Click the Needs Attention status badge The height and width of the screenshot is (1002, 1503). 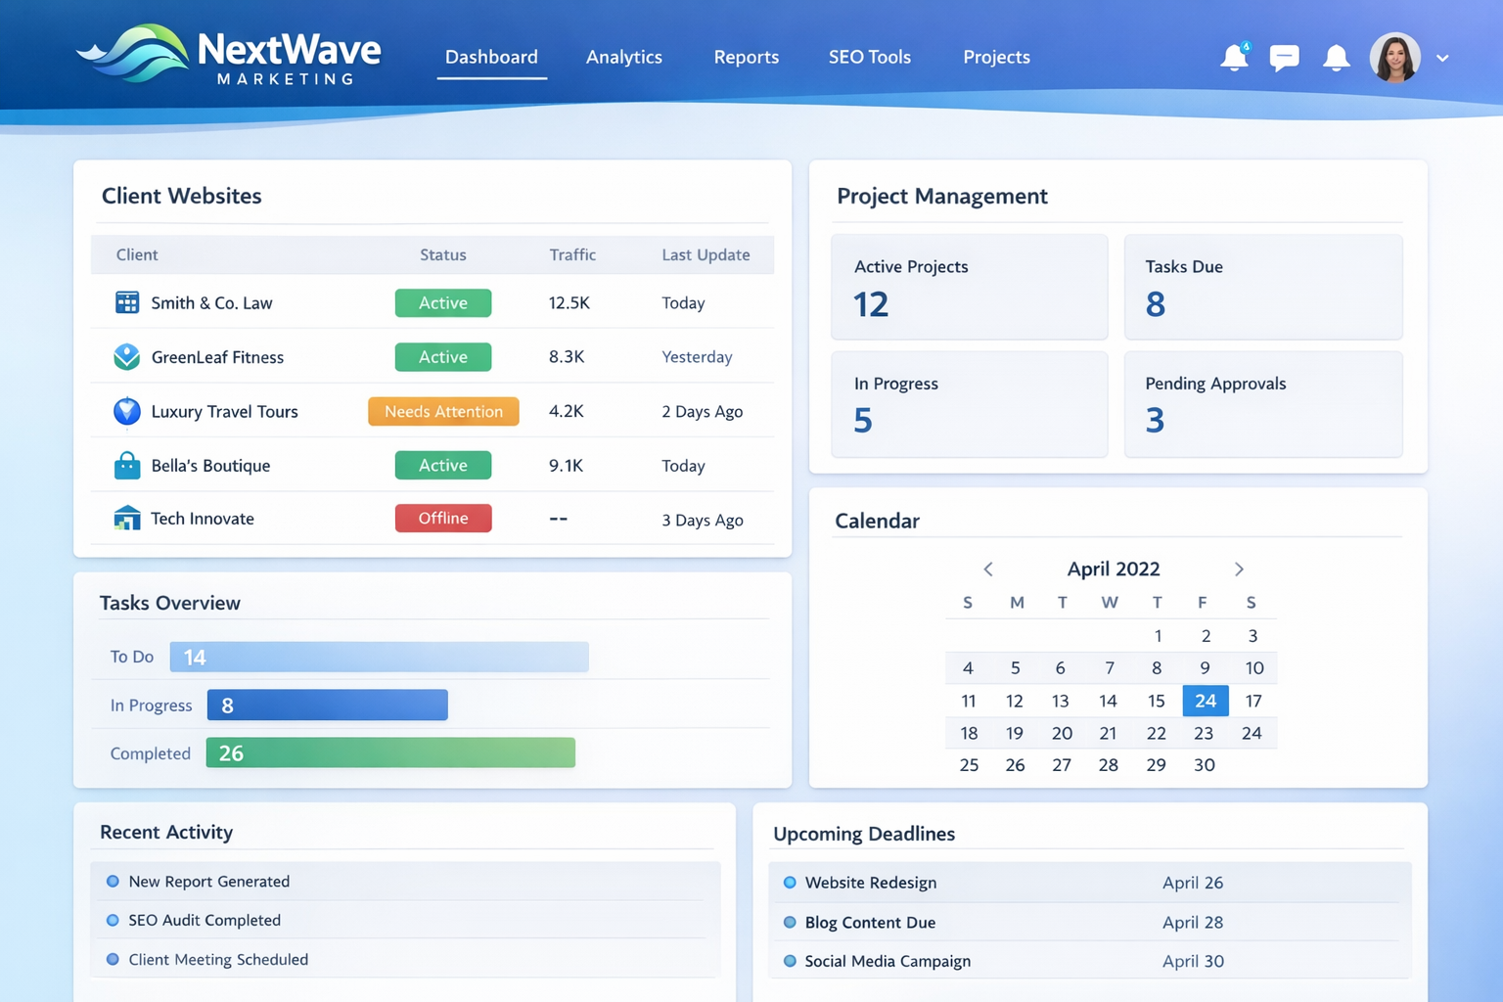click(443, 412)
